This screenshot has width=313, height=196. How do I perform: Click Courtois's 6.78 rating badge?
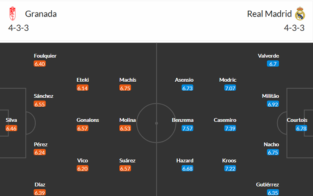(x=301, y=129)
